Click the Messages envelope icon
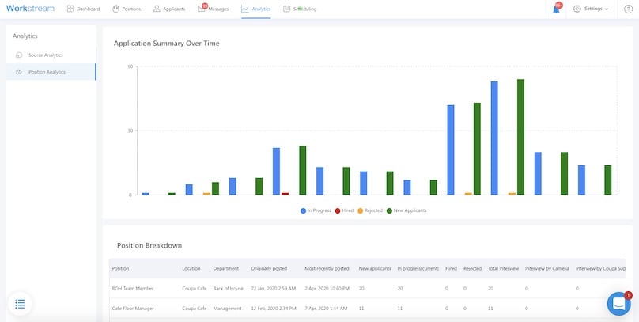The height and width of the screenshot is (322, 639). coord(202,9)
